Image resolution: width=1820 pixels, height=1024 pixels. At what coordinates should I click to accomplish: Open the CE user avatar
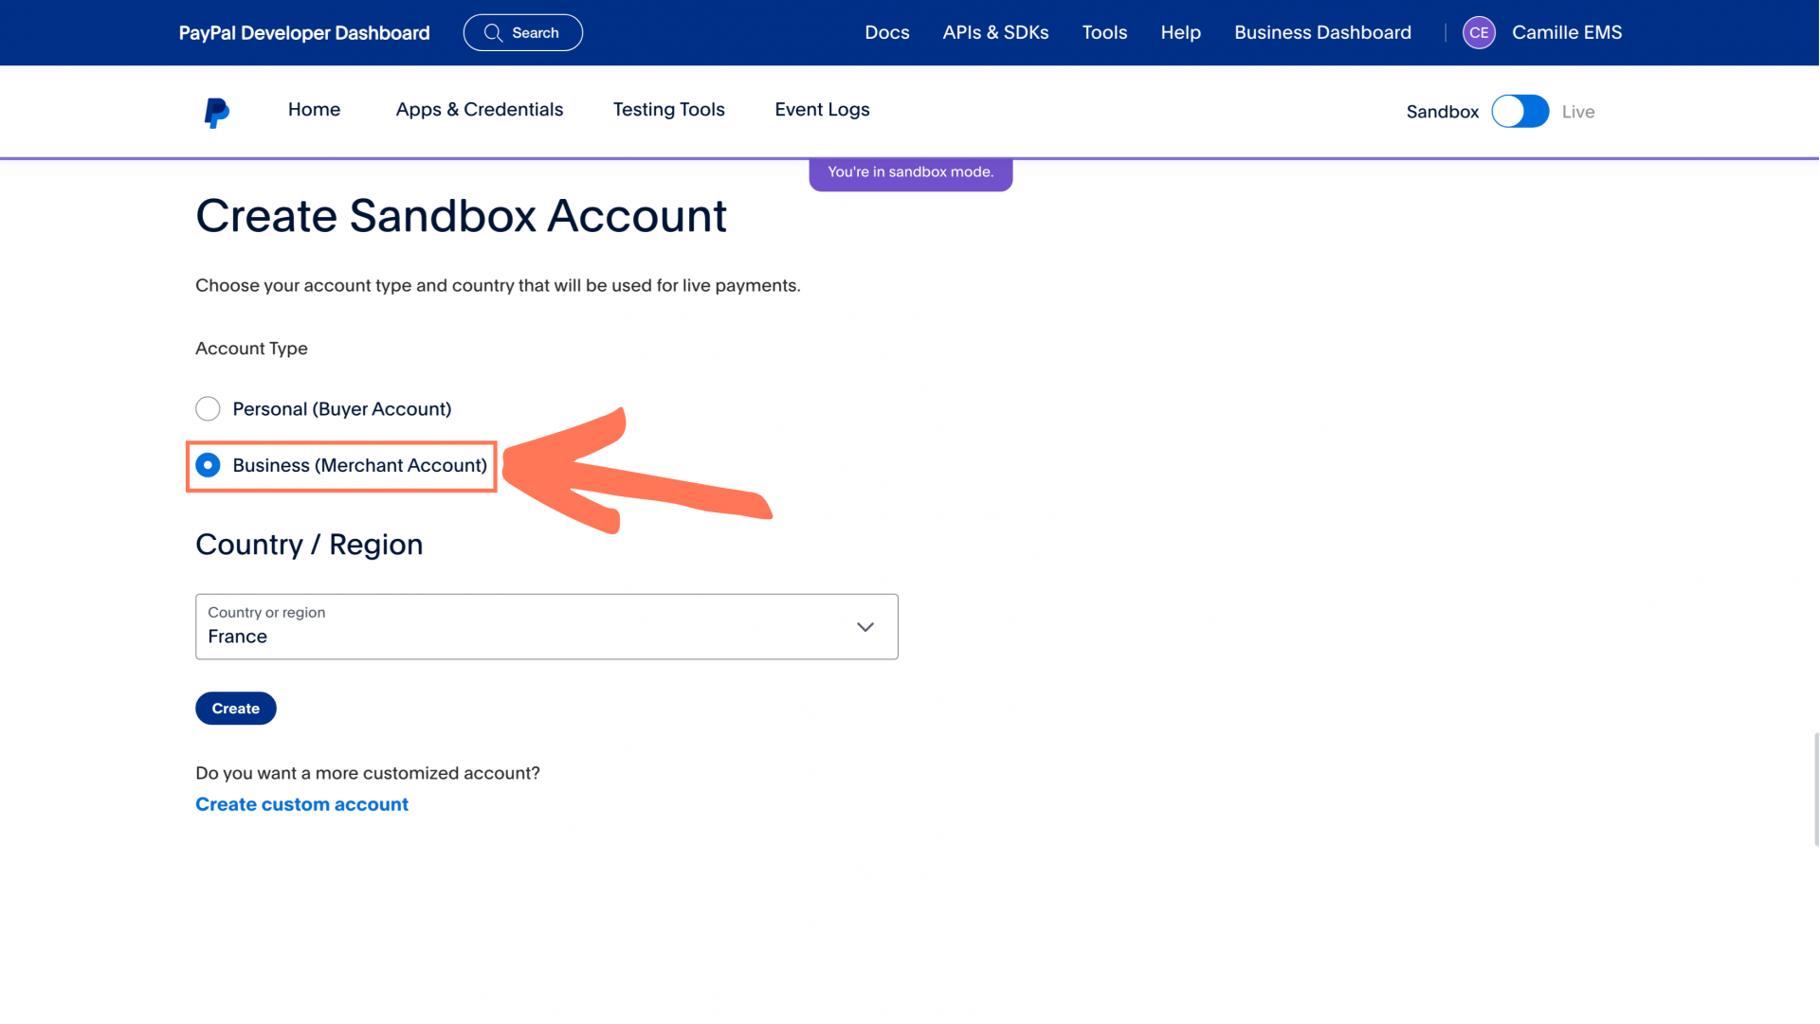tap(1479, 32)
